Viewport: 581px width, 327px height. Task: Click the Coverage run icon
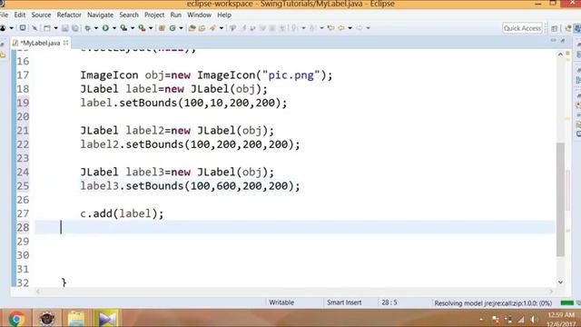(x=123, y=28)
